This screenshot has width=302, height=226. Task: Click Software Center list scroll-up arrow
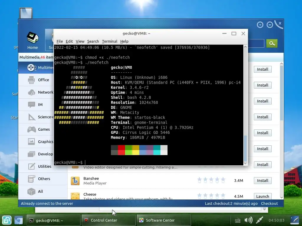[281, 64]
